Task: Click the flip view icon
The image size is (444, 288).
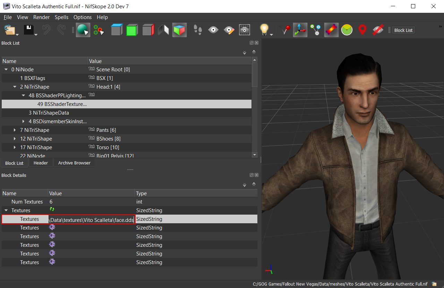Action: click(163, 30)
